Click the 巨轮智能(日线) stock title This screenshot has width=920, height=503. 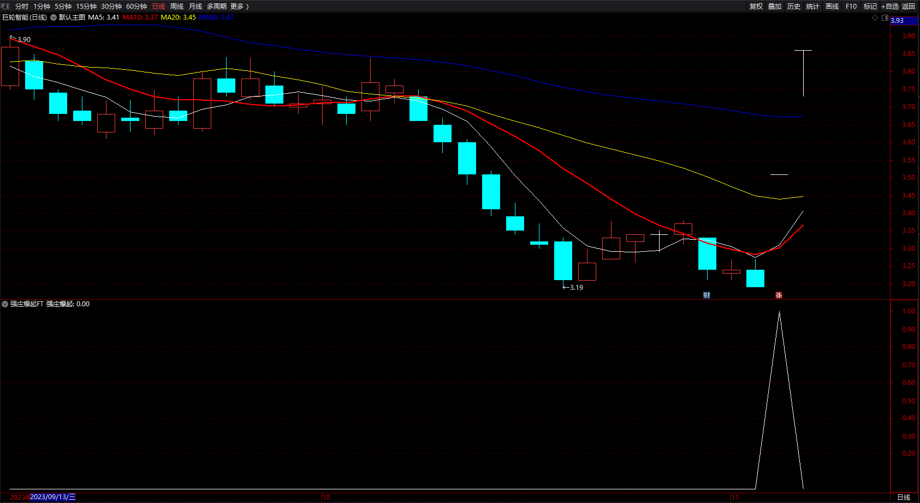[25, 17]
